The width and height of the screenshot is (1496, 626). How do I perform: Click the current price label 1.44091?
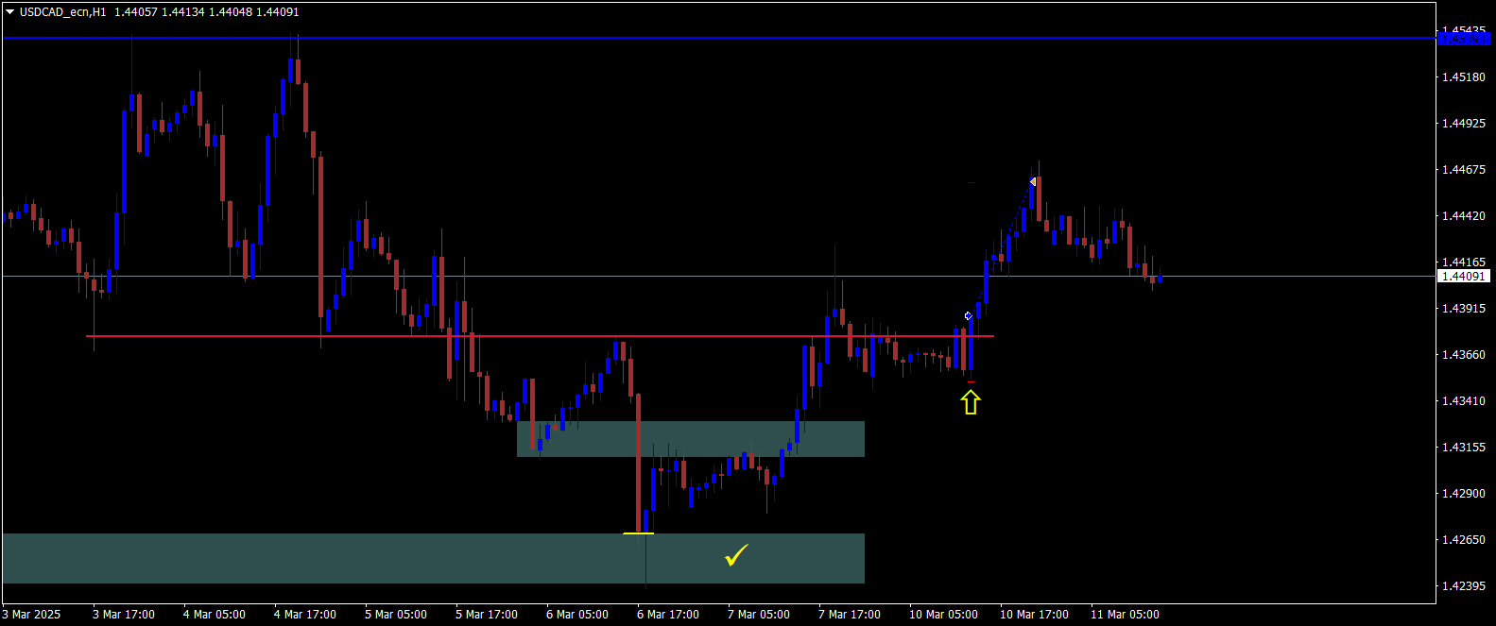coord(1463,277)
